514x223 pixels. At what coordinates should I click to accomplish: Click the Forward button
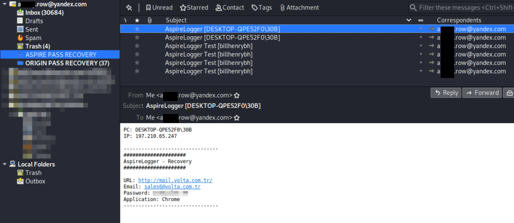(x=482, y=93)
